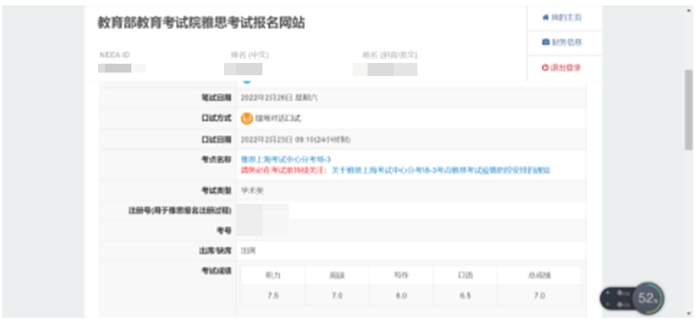Viewport: 700px width, 320px height.
Task: Click the page scrollbar thumb
Action: tap(689, 109)
